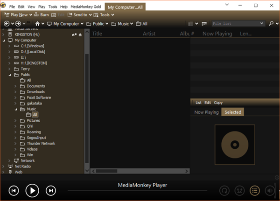The width and height of the screenshot is (280, 201).
Task: Open the MediaMonkey Gold menu
Action: [86, 7]
